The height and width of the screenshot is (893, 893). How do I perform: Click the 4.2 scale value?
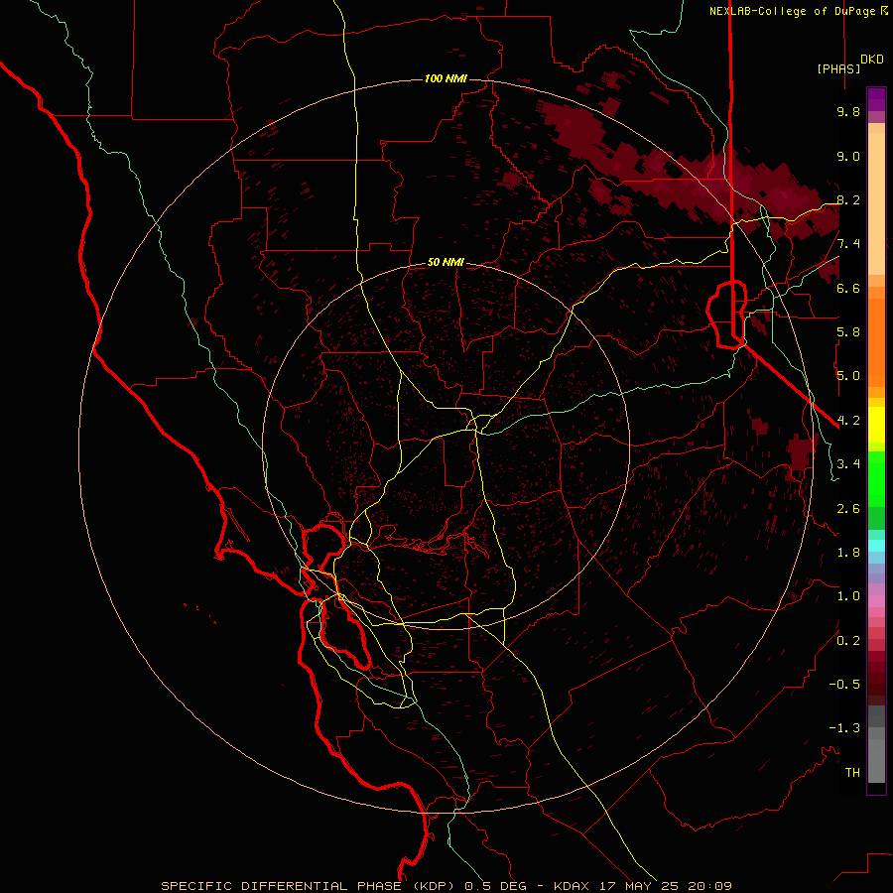tap(848, 421)
